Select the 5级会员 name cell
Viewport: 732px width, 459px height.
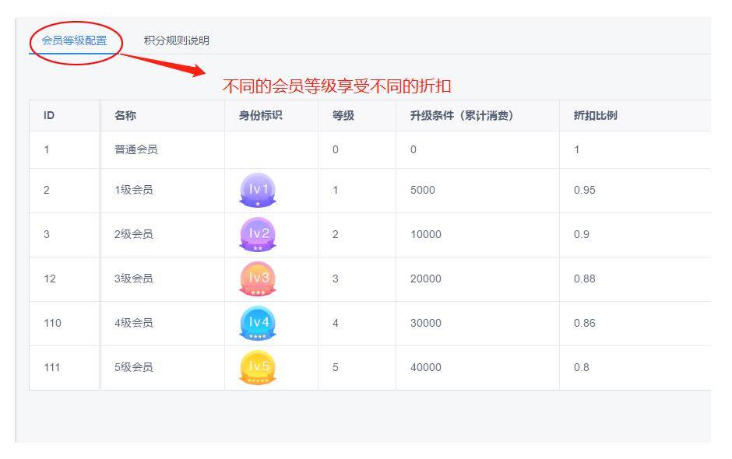coord(133,367)
